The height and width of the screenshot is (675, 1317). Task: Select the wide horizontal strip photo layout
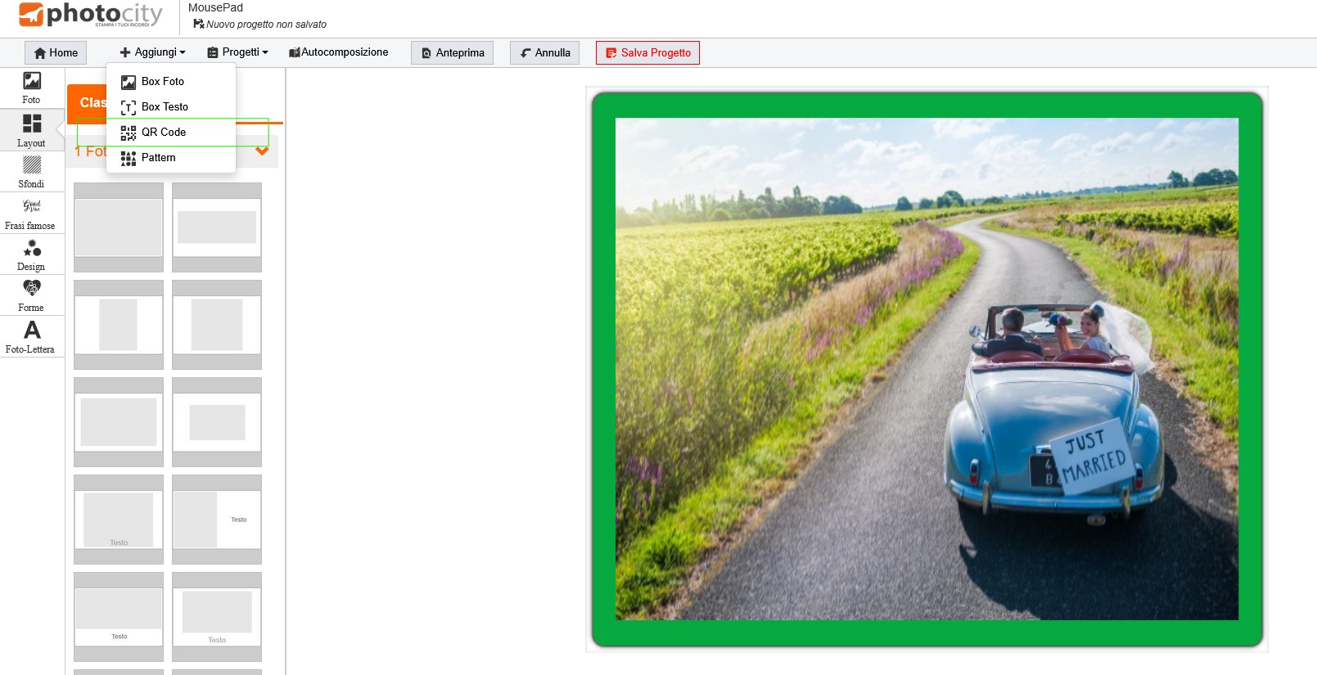coord(217,227)
